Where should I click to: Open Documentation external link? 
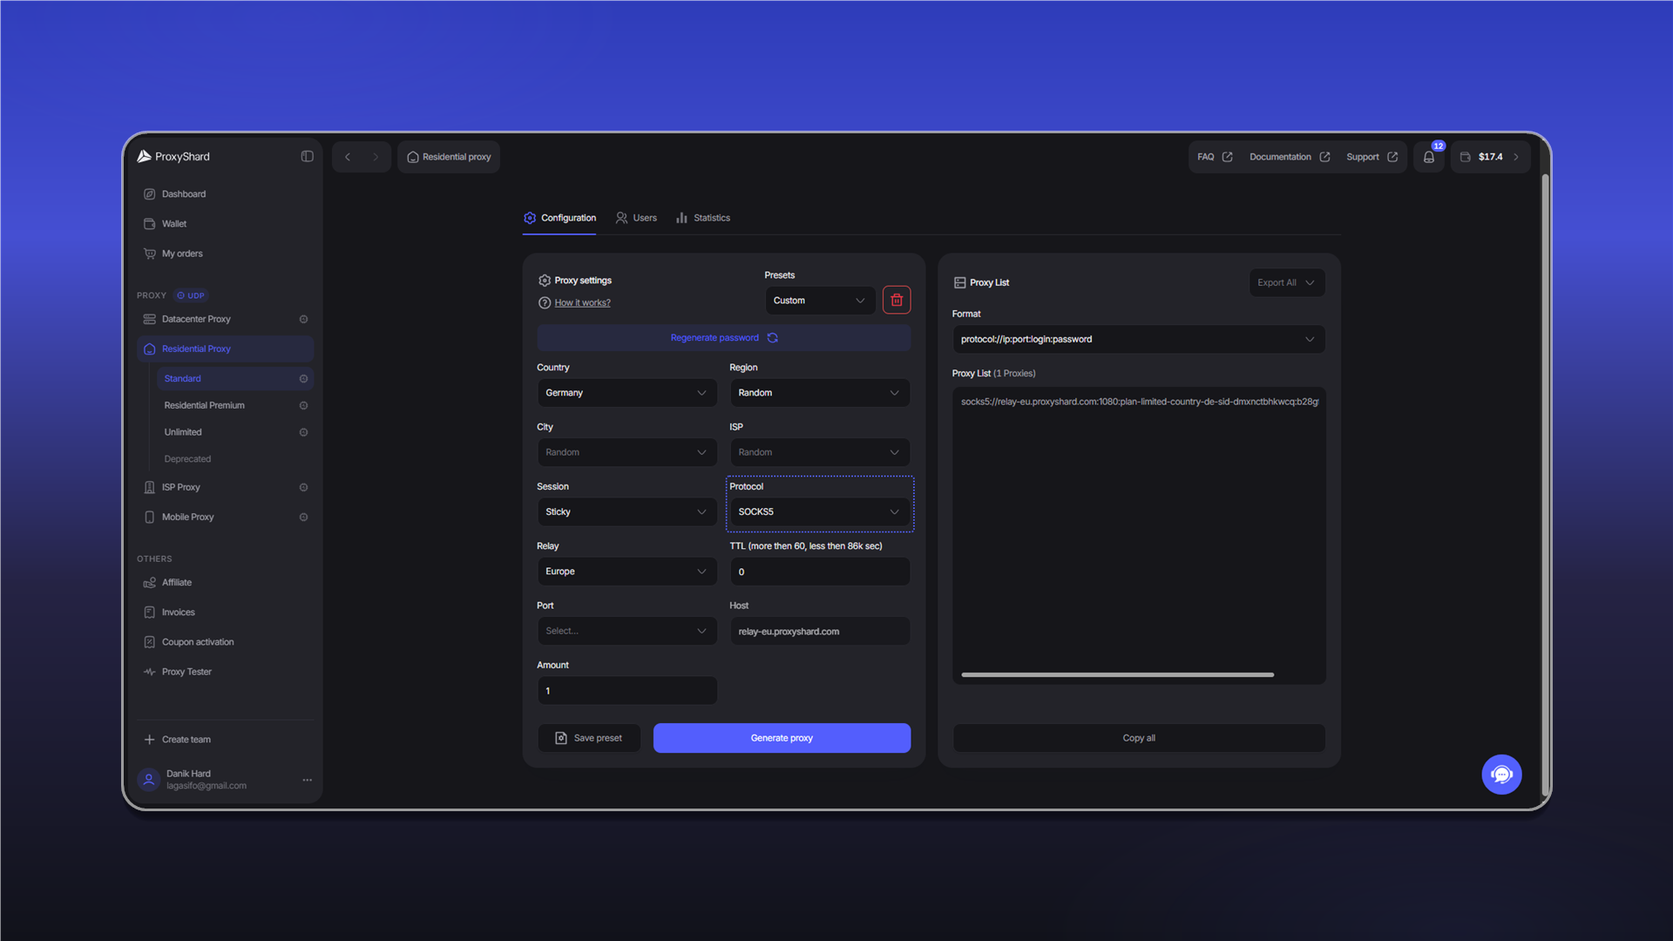[1290, 157]
